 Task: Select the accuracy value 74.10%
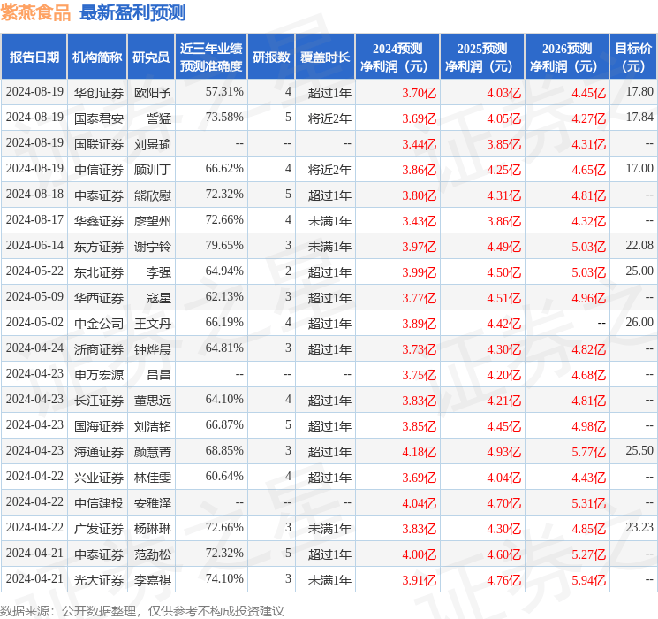click(224, 578)
